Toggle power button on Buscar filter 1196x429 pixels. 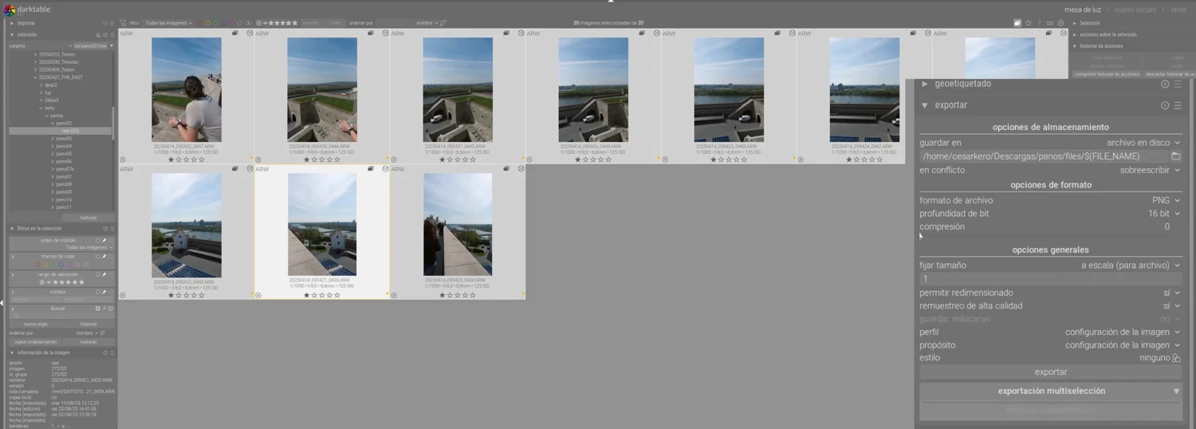[111, 309]
